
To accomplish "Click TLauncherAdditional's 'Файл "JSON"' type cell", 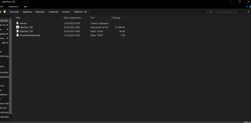I will pos(97,35).
